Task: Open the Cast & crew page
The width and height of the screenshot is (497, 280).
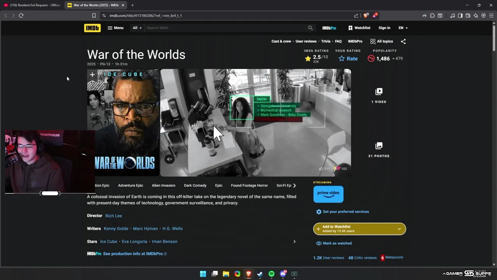Action: click(x=281, y=41)
